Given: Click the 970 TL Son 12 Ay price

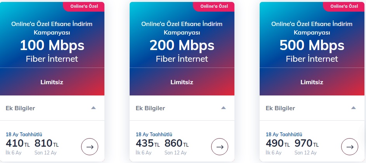Looking at the screenshot, I should click(307, 146).
